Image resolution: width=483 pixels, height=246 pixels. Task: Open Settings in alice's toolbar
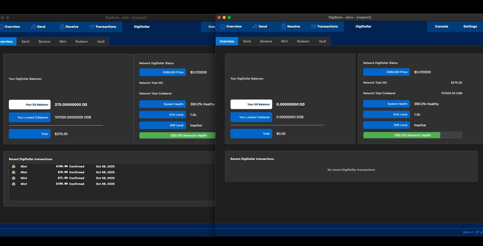point(470,27)
